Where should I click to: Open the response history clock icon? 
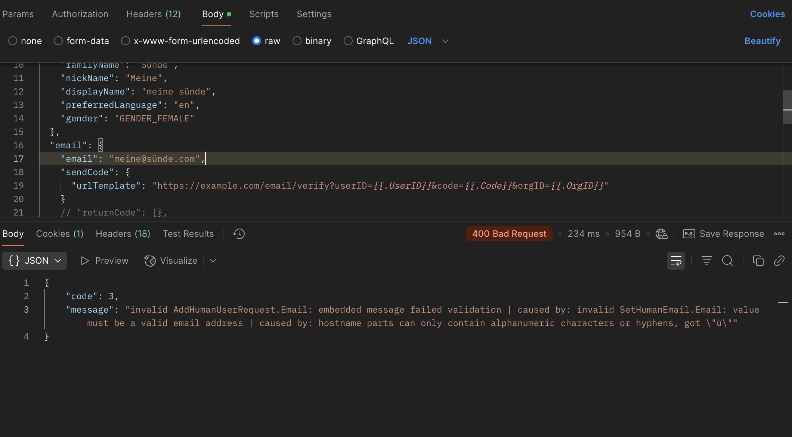tap(239, 234)
